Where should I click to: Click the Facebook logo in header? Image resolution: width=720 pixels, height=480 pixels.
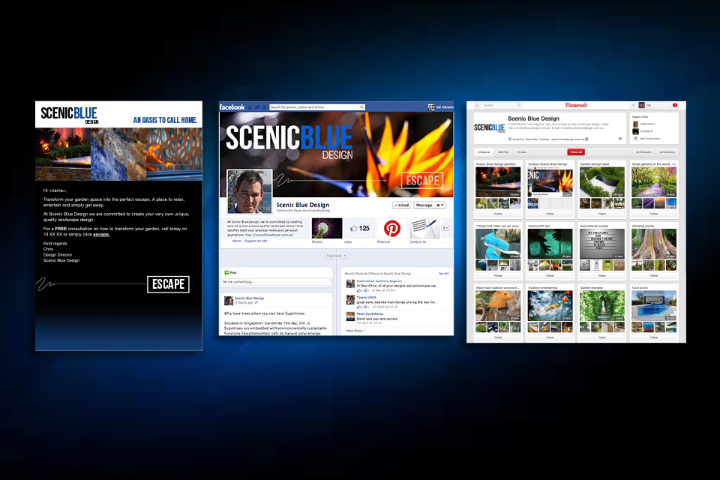point(232,107)
